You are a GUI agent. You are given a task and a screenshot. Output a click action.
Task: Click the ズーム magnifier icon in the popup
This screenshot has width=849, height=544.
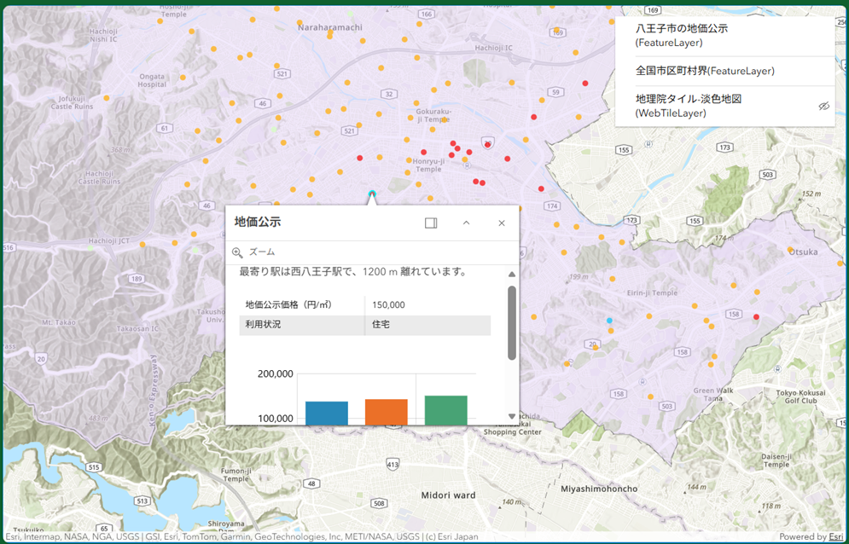tap(236, 253)
